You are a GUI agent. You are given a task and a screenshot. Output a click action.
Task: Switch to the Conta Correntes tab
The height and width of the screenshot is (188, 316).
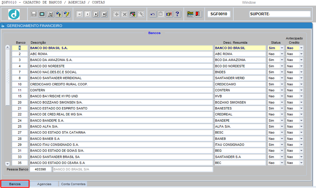pos(73,184)
